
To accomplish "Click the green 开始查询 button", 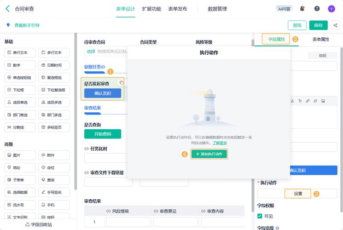I will tap(103, 134).
